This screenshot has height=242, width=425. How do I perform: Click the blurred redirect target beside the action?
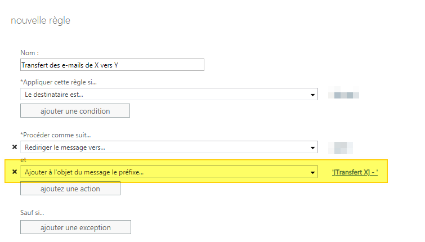point(343,147)
